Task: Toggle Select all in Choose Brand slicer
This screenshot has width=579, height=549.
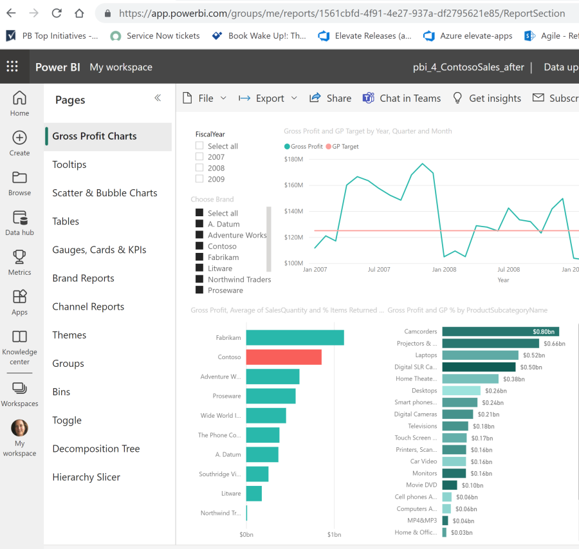Action: (x=199, y=212)
